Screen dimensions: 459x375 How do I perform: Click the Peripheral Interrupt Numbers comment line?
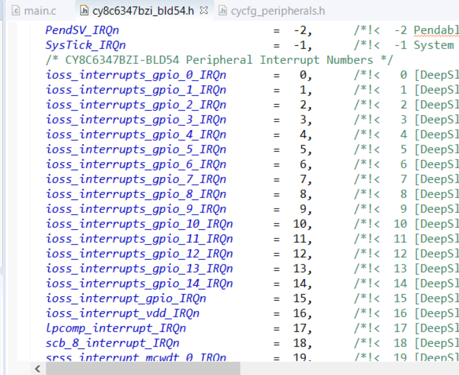tap(219, 60)
